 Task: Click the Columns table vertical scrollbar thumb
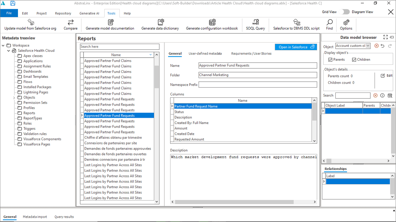point(314,111)
